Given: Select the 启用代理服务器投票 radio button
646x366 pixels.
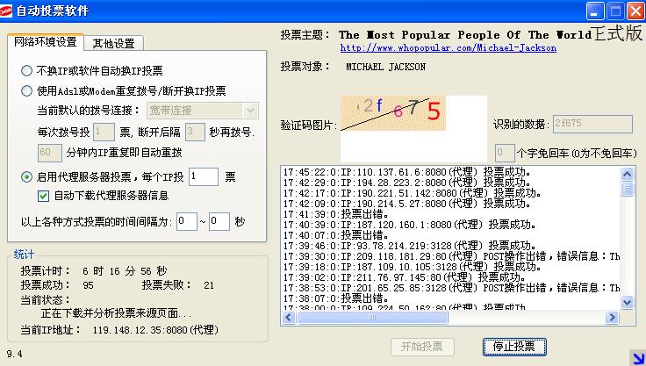Looking at the screenshot, I should coord(26,176).
